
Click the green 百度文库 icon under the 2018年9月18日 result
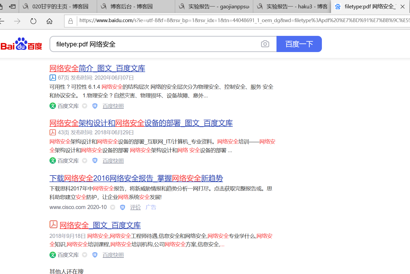(x=53, y=255)
